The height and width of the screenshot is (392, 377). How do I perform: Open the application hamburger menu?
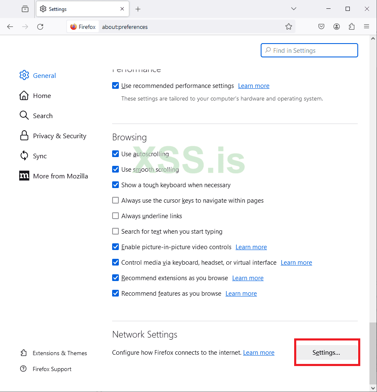[367, 27]
